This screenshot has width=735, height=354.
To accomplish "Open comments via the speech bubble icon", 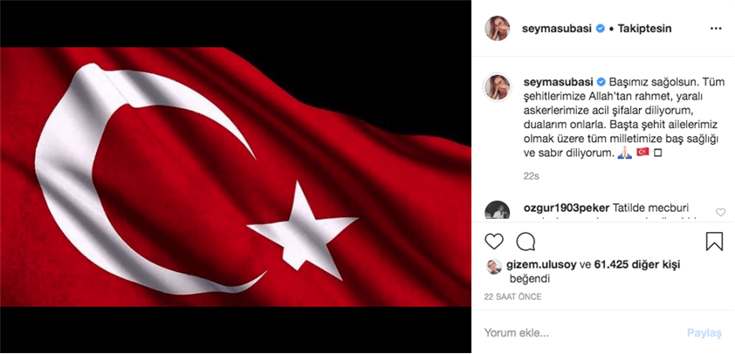I will click(x=525, y=242).
